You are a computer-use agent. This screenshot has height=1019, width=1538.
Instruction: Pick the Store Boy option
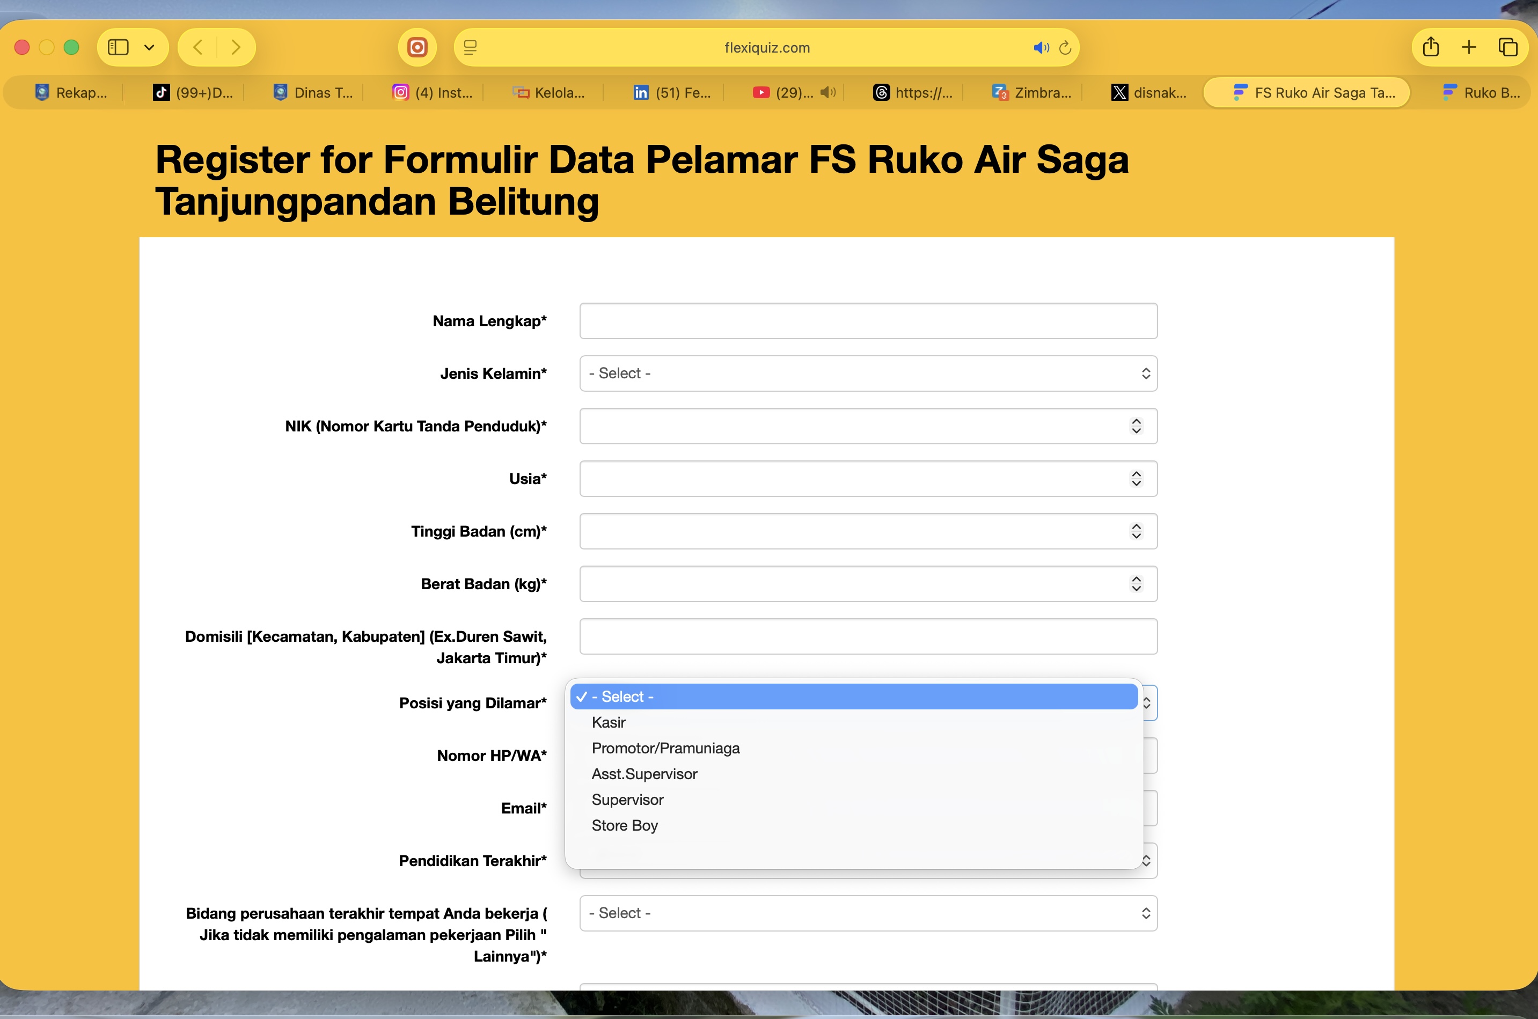[625, 825]
